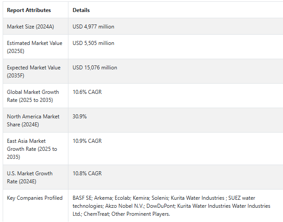The image size is (283, 222).
Task: Click the 10.8% CAGR value
Action: point(87,174)
